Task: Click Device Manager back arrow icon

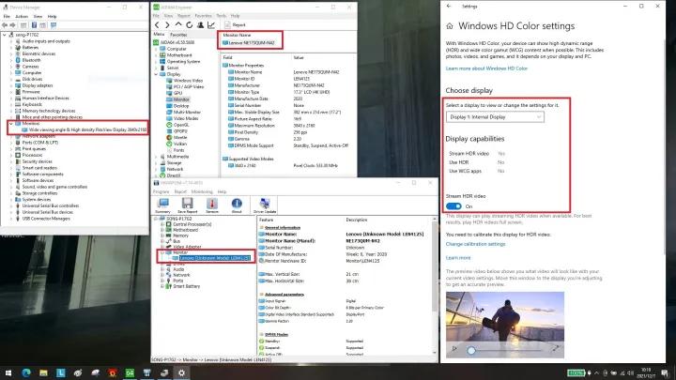Action: point(6,25)
